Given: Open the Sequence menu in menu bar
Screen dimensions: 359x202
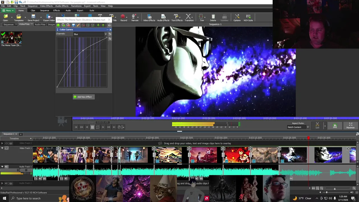Looking at the screenshot, I should click(33, 6).
